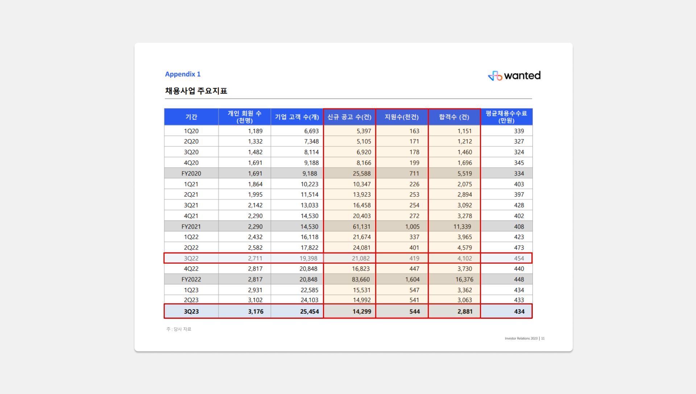Select the '2Q23' row label

[191, 300]
